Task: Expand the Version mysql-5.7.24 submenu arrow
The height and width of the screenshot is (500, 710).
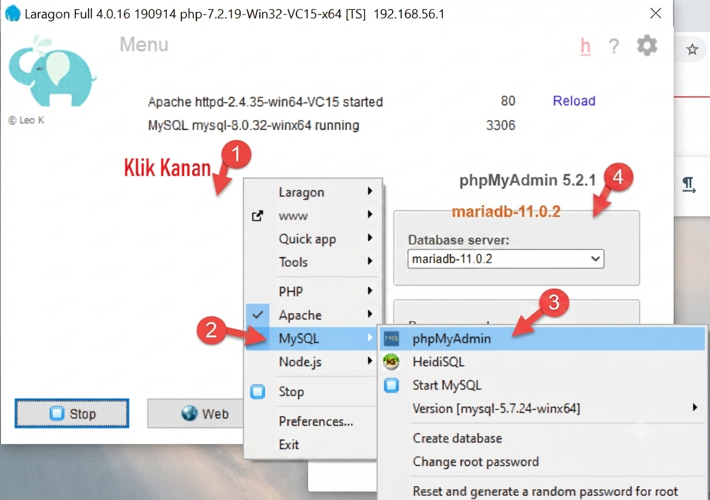Action: 695,407
